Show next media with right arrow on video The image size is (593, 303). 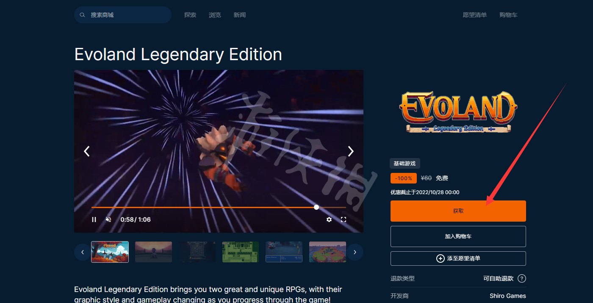[x=351, y=151]
